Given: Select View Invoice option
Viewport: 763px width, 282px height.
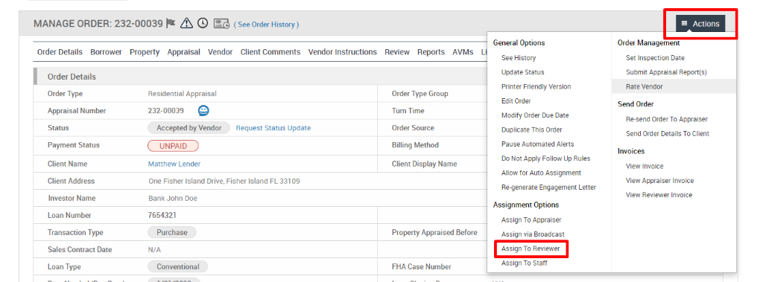Looking at the screenshot, I should (x=645, y=166).
